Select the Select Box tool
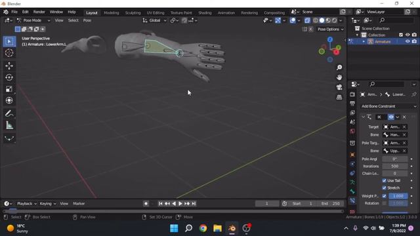The image size is (420, 236). coord(9,42)
